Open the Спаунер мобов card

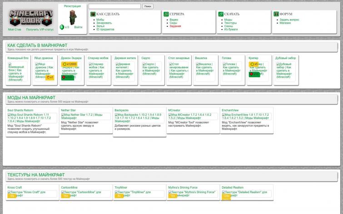click(99, 70)
